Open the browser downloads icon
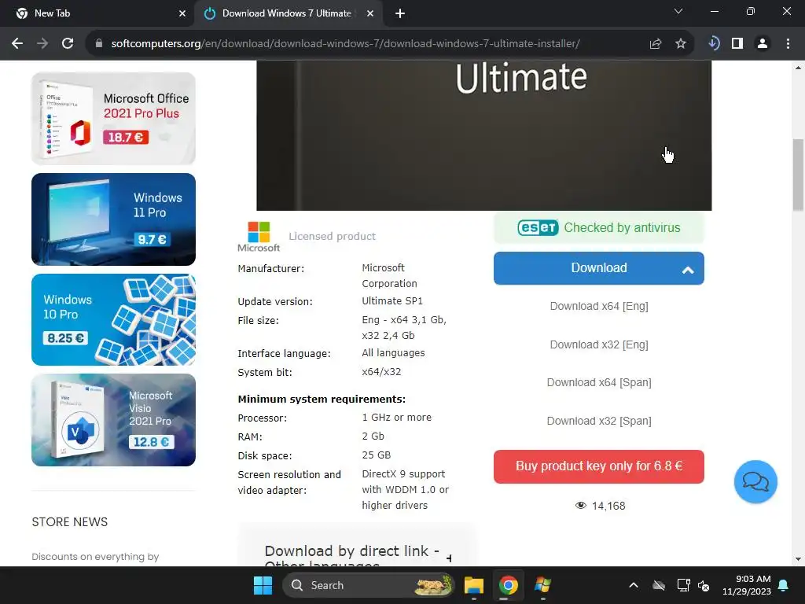 click(x=714, y=43)
